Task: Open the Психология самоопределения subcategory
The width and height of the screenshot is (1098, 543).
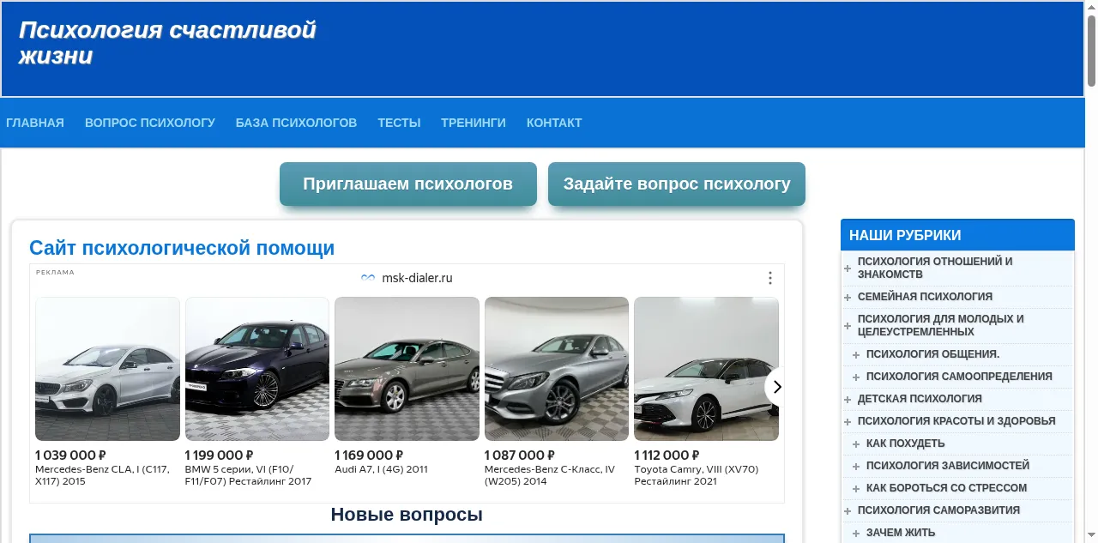Action: [x=959, y=377]
